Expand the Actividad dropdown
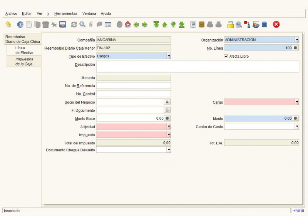This screenshot has height=216, width=308. (169, 126)
